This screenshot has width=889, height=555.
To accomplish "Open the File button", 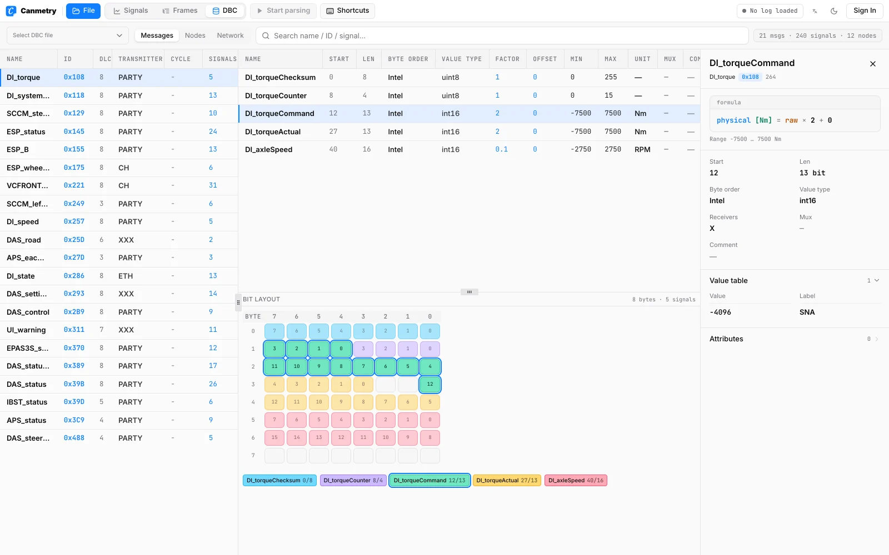I will pos(83,11).
